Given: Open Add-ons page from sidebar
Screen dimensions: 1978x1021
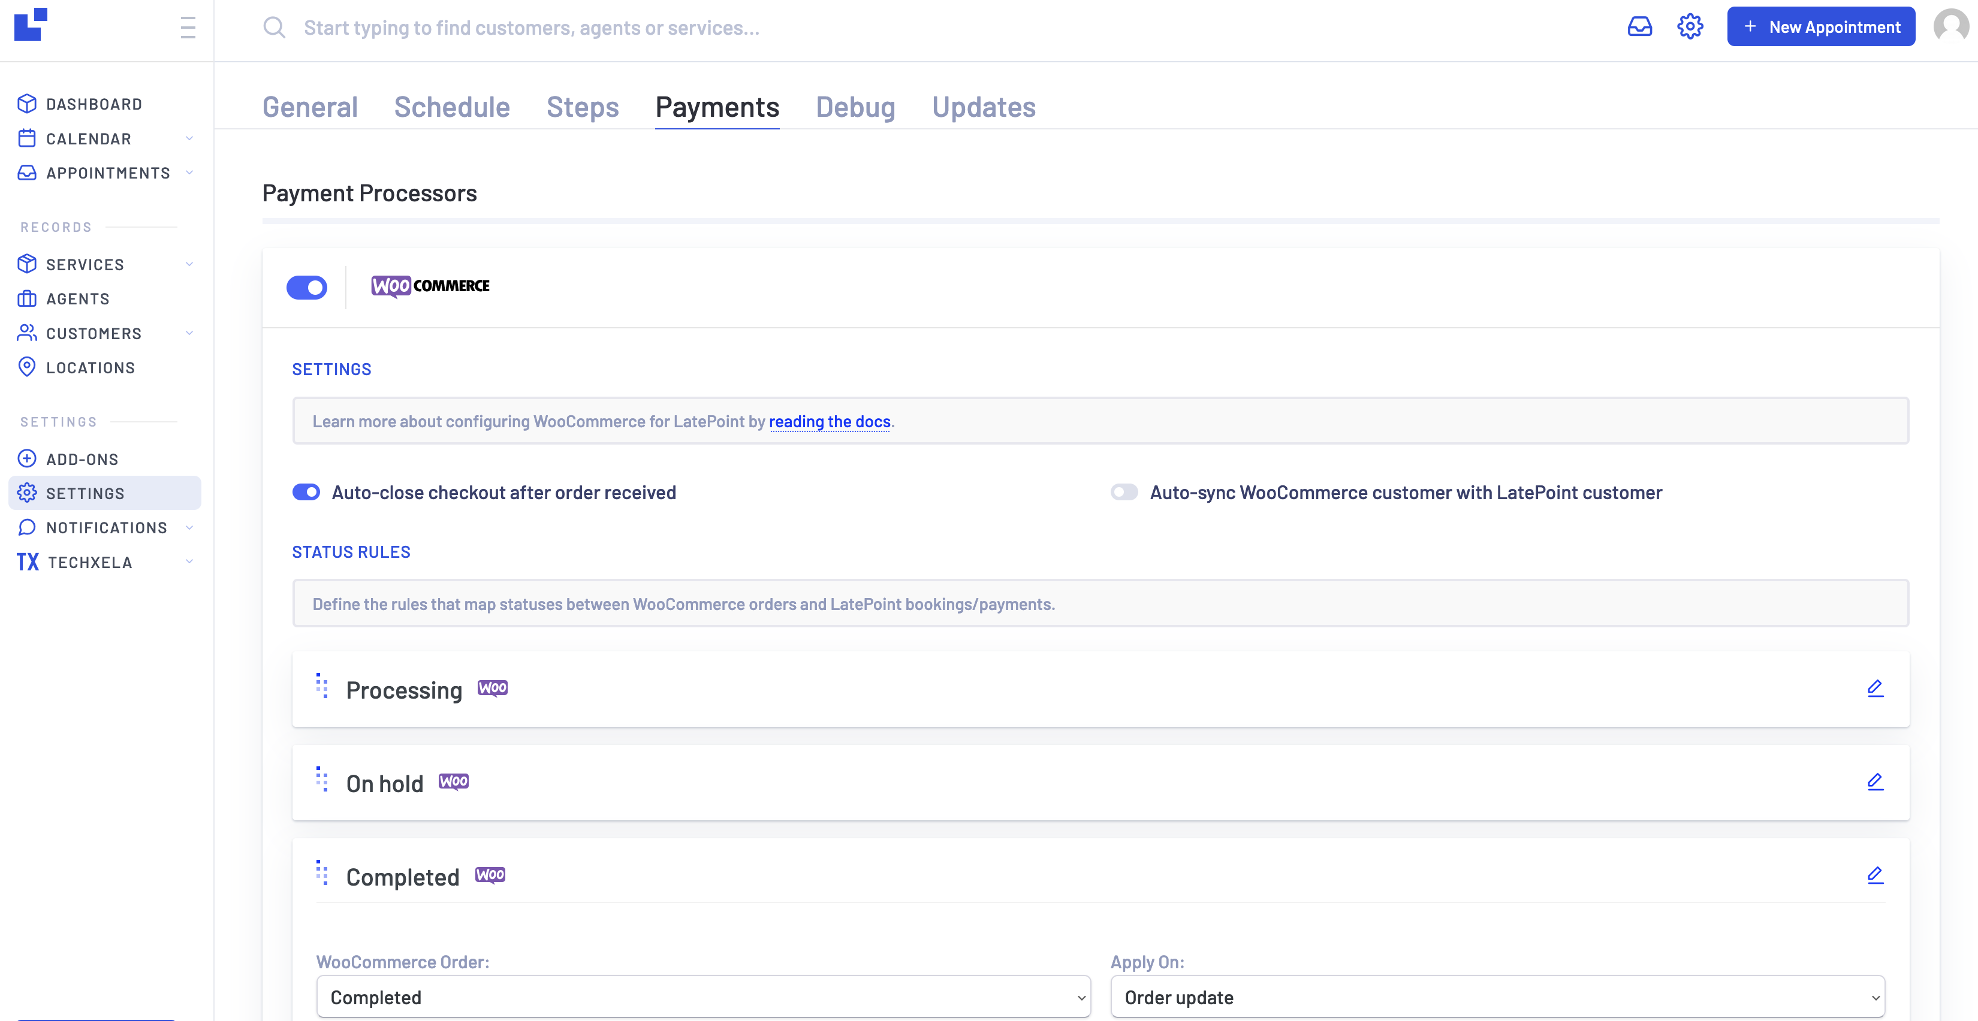Looking at the screenshot, I should point(82,459).
